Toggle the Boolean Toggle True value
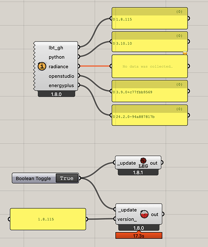This screenshot has width=208, height=247. click(67, 178)
